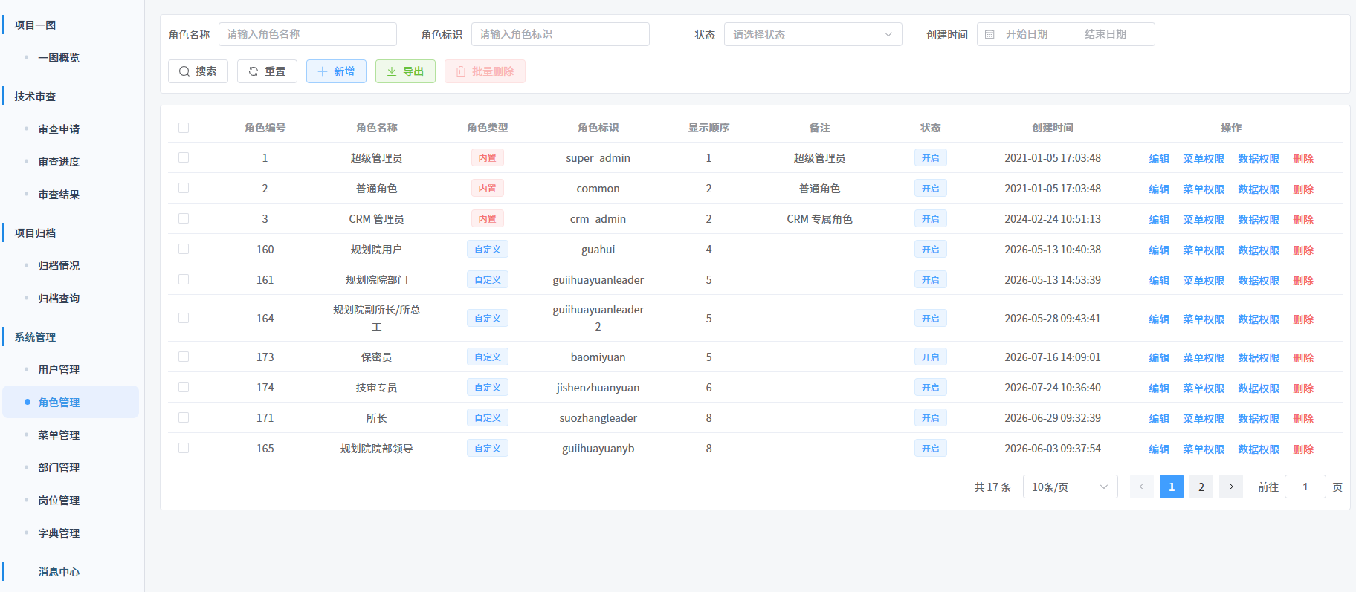
Task: Check the super_admin row checkbox
Action: point(184,157)
